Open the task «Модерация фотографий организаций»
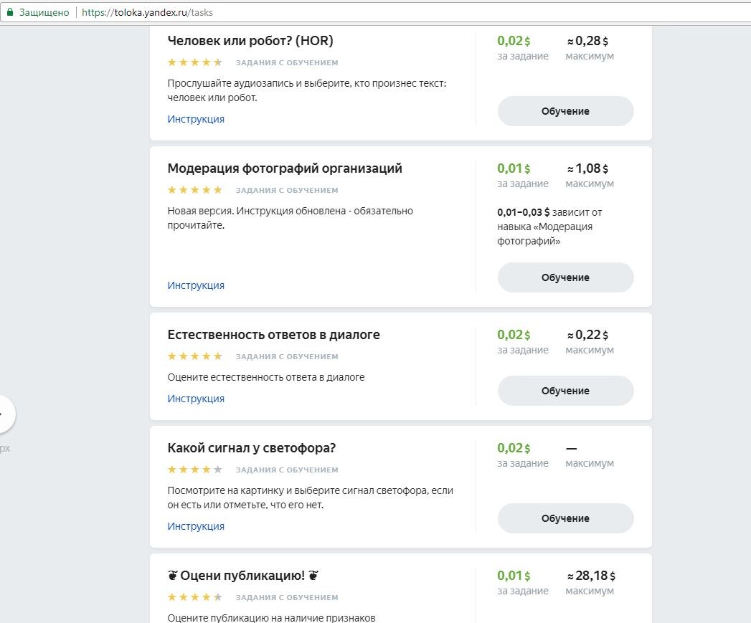The width and height of the screenshot is (751, 623). [284, 168]
